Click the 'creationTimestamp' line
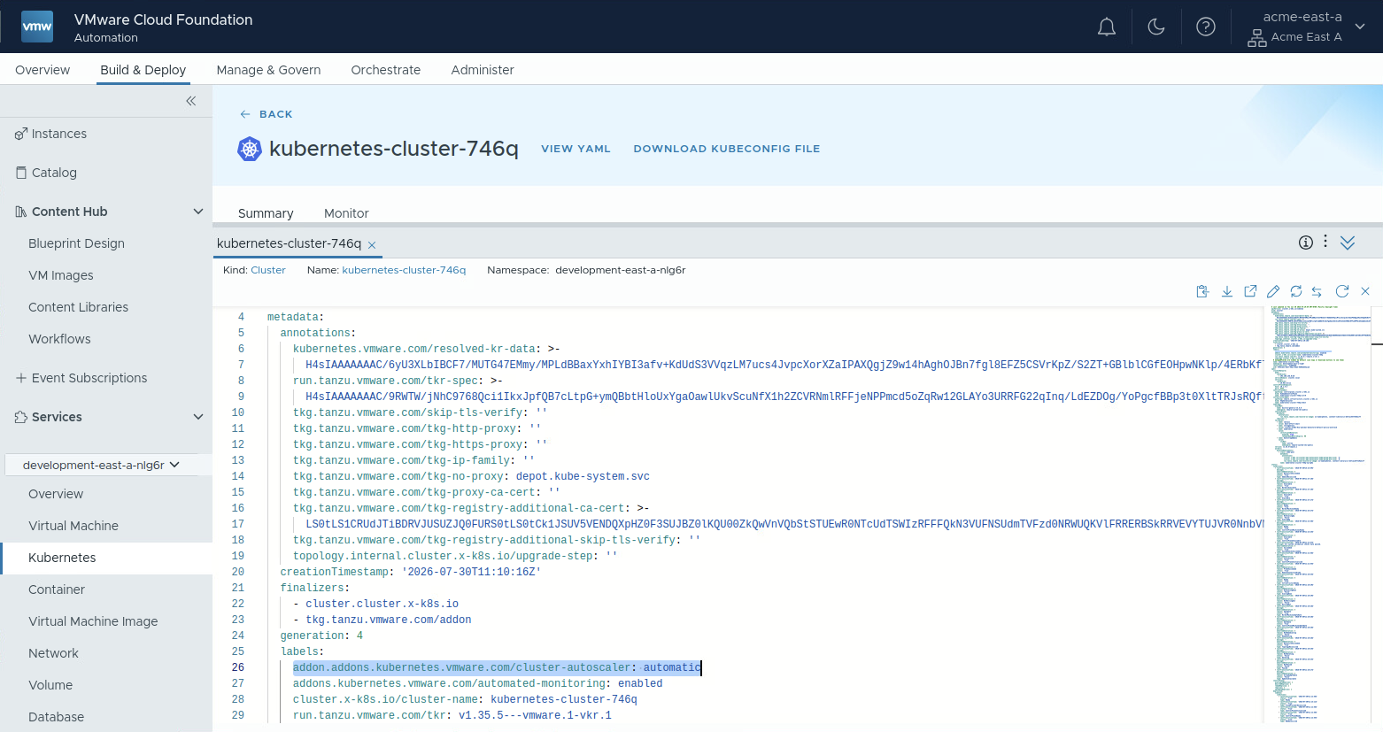The height and width of the screenshot is (732, 1383). (411, 572)
